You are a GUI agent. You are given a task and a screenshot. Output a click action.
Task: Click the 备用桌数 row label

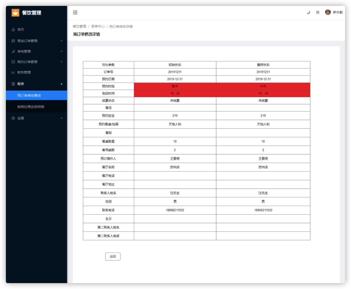pyautogui.click(x=108, y=150)
